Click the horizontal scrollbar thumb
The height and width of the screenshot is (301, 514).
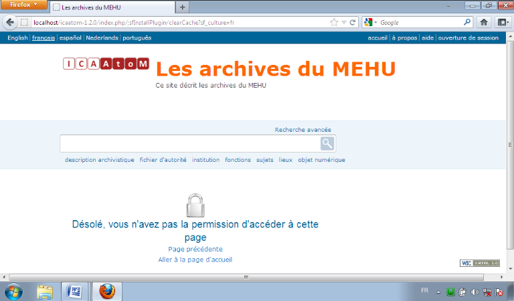246,277
